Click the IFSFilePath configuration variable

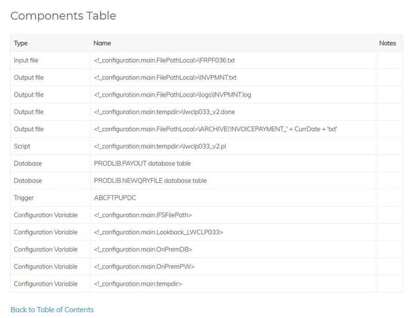point(143,215)
